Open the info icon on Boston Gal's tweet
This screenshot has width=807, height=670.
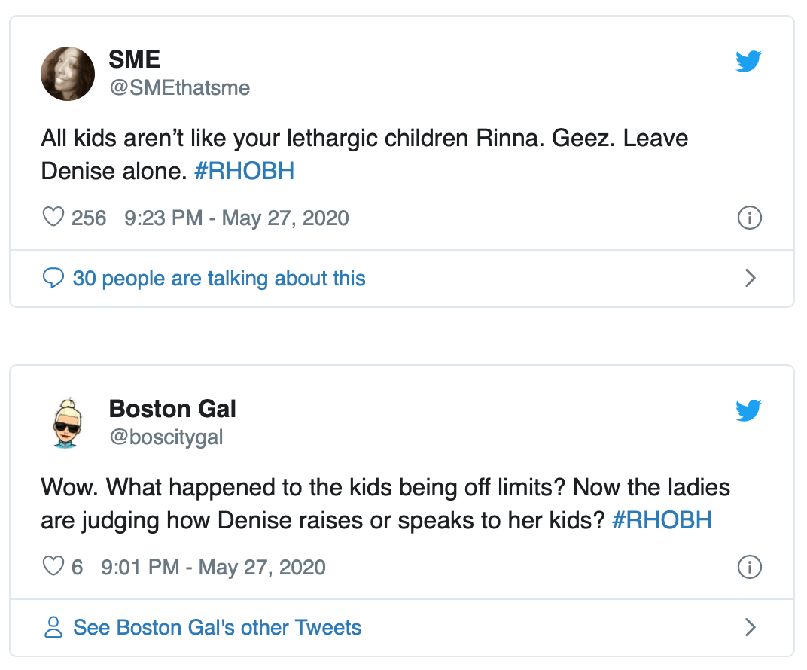coord(749,567)
